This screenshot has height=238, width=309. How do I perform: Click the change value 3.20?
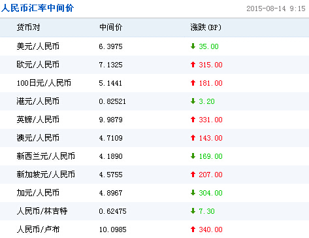click(206, 101)
